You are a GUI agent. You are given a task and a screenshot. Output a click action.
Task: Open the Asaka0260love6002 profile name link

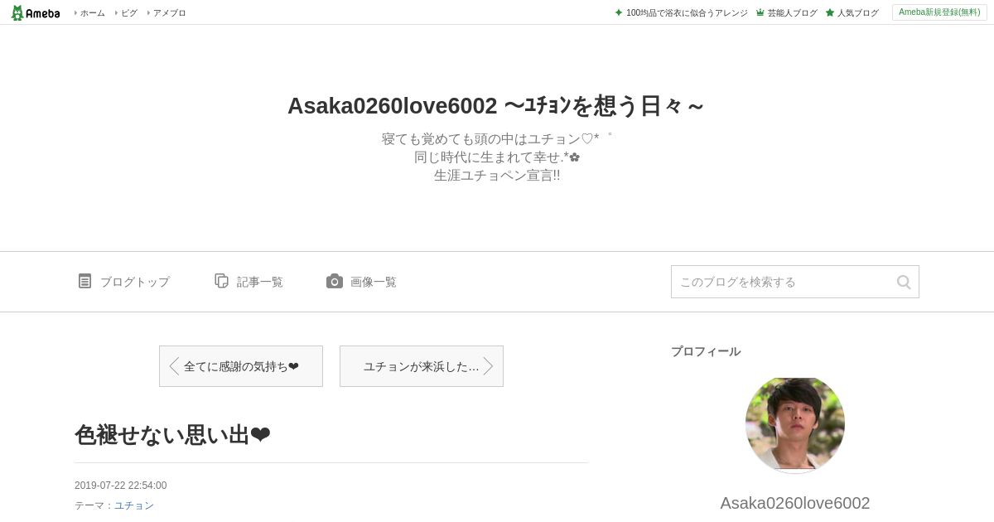coord(795,503)
